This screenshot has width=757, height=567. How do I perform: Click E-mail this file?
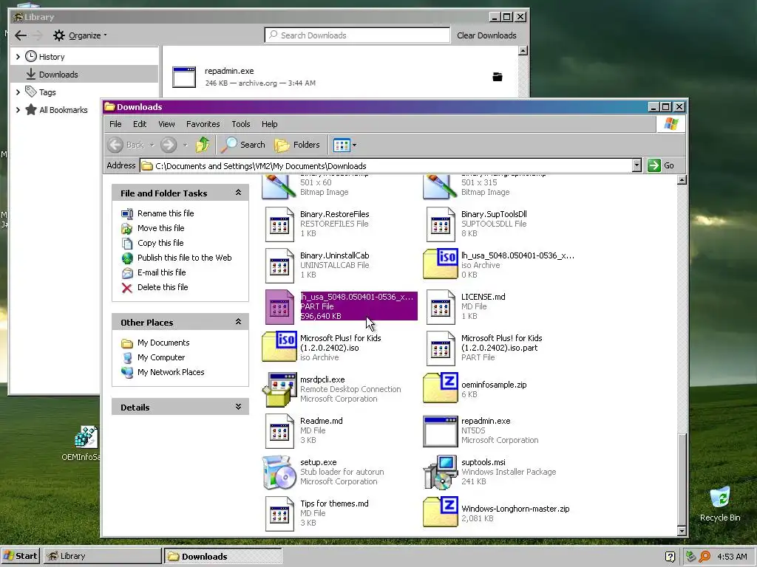click(161, 272)
